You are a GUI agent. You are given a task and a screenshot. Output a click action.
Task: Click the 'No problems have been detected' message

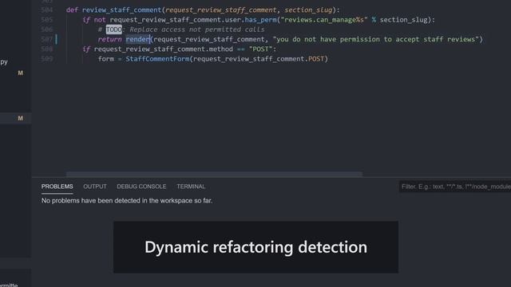tap(127, 200)
